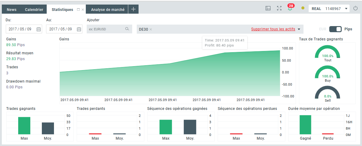The image size is (362, 146).
Task: Open the Du date calendar picker icon
Action: [39, 29]
